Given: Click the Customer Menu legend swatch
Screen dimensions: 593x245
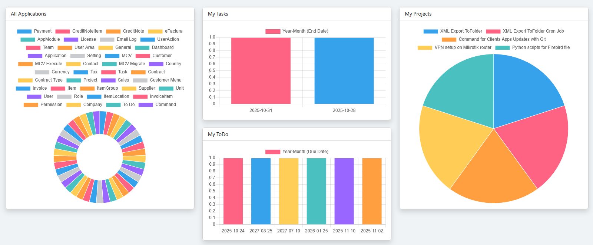Looking at the screenshot, I should 140,80.
